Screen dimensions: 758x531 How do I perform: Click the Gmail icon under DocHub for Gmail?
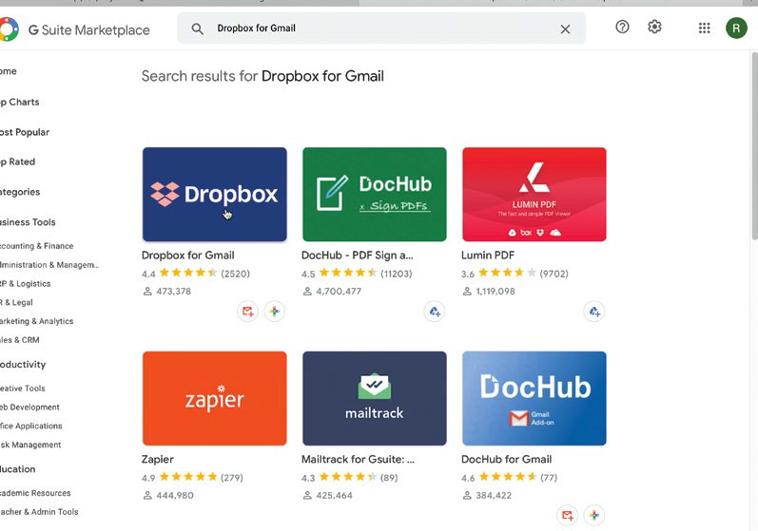coord(567,516)
